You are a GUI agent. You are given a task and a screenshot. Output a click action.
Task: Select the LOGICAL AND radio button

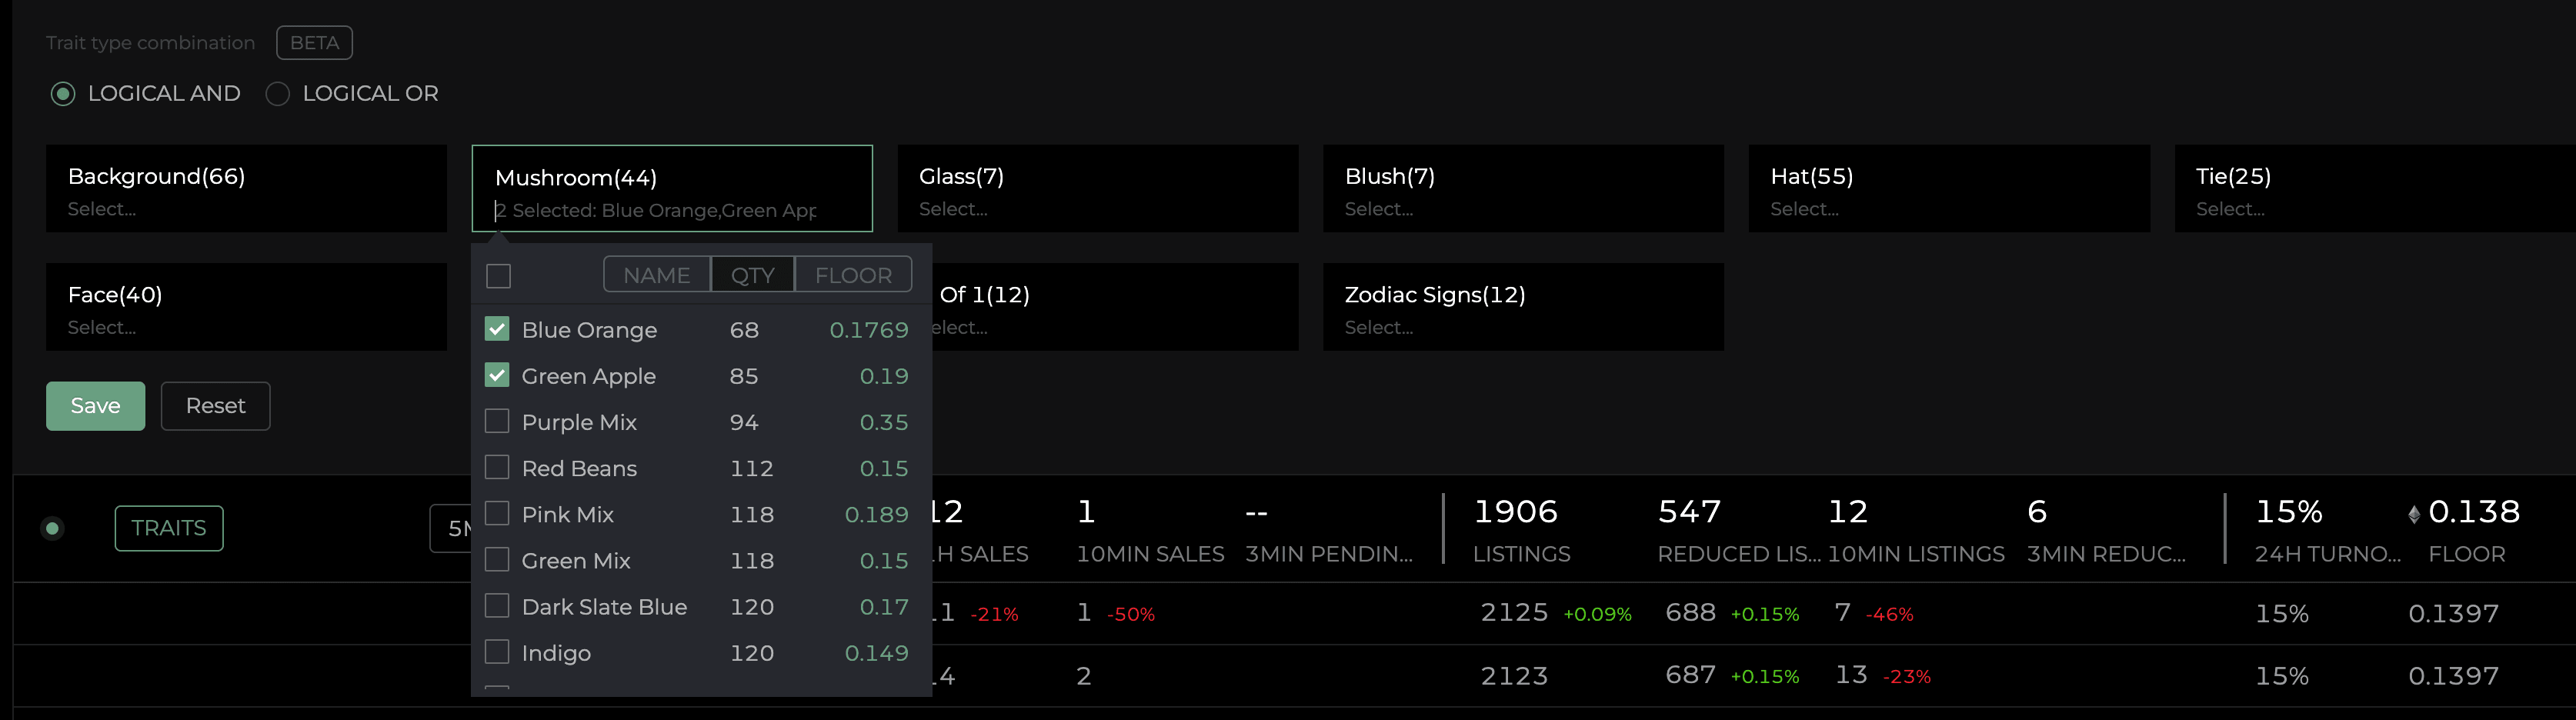click(x=63, y=94)
